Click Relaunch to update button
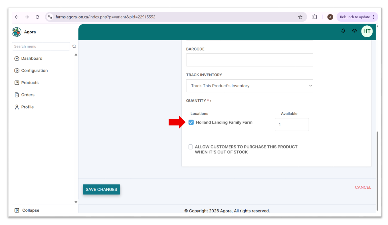388x225 pixels. pyautogui.click(x=357, y=17)
